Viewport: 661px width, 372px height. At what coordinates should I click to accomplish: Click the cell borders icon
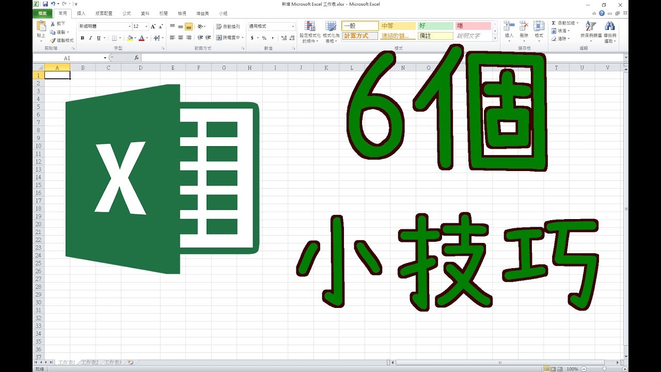coord(114,38)
